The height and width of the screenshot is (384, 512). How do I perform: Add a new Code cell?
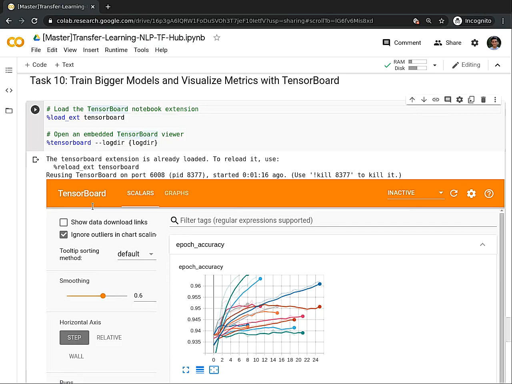(36, 65)
